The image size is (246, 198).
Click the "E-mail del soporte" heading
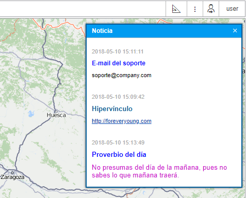pyautogui.click(x=119, y=63)
